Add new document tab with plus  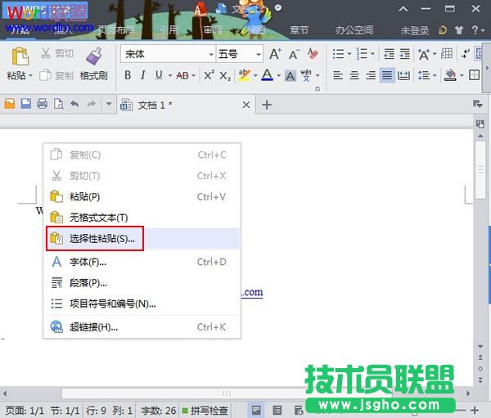point(267,105)
